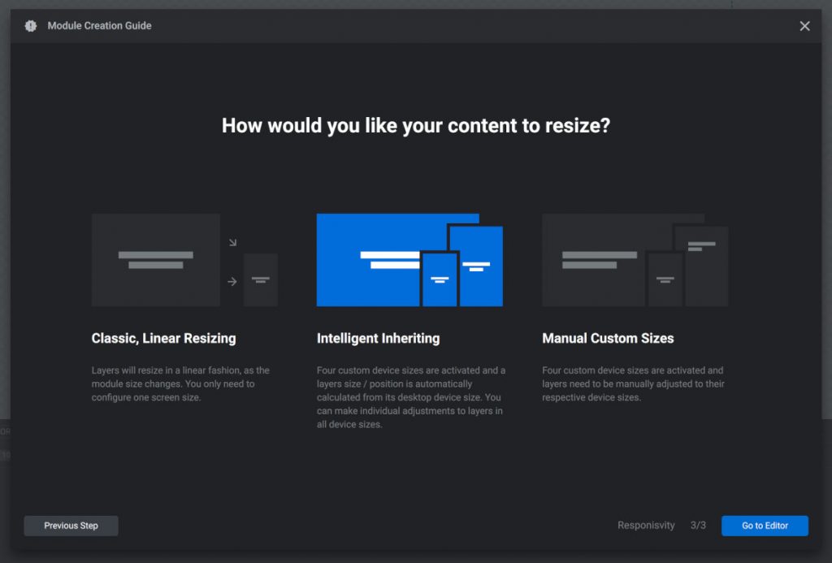
Task: Click the Module Creation Guide gear icon
Action: tap(31, 26)
